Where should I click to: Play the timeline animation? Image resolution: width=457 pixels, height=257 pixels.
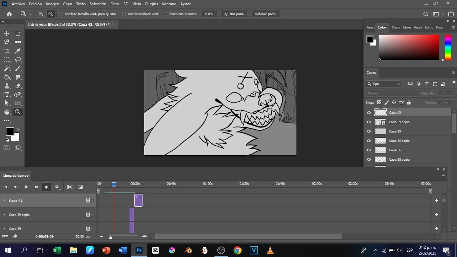point(26,187)
